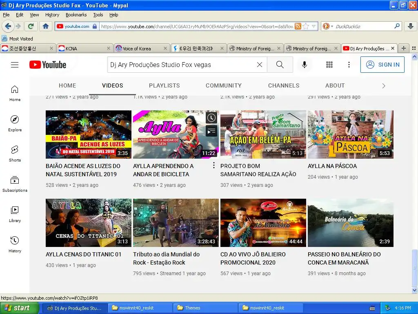Open the YouTube apps grid
This screenshot has height=314, width=418.
(329, 65)
